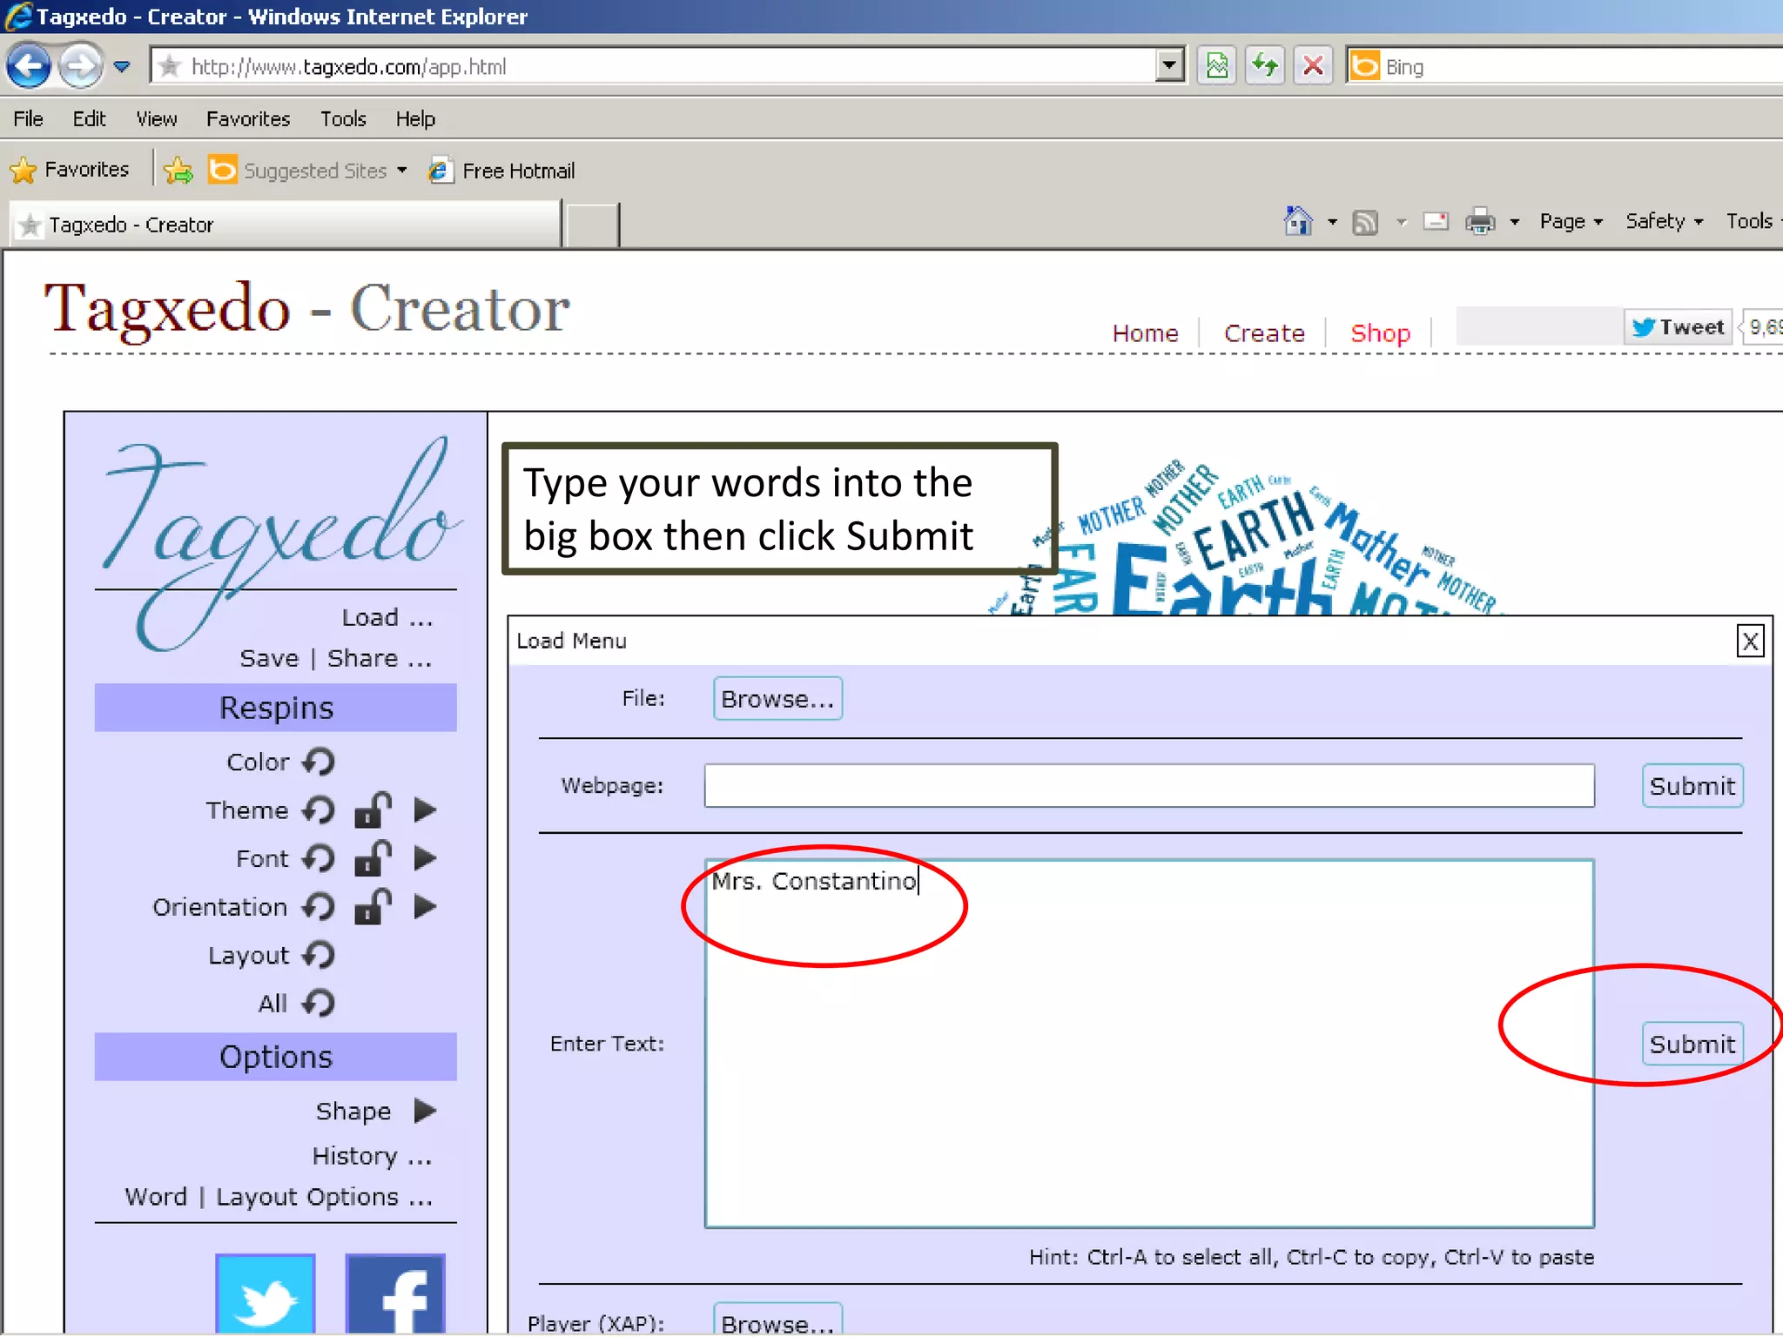Toggle the Orientation lock icon
The width and height of the screenshot is (1783, 1337).
click(x=373, y=907)
